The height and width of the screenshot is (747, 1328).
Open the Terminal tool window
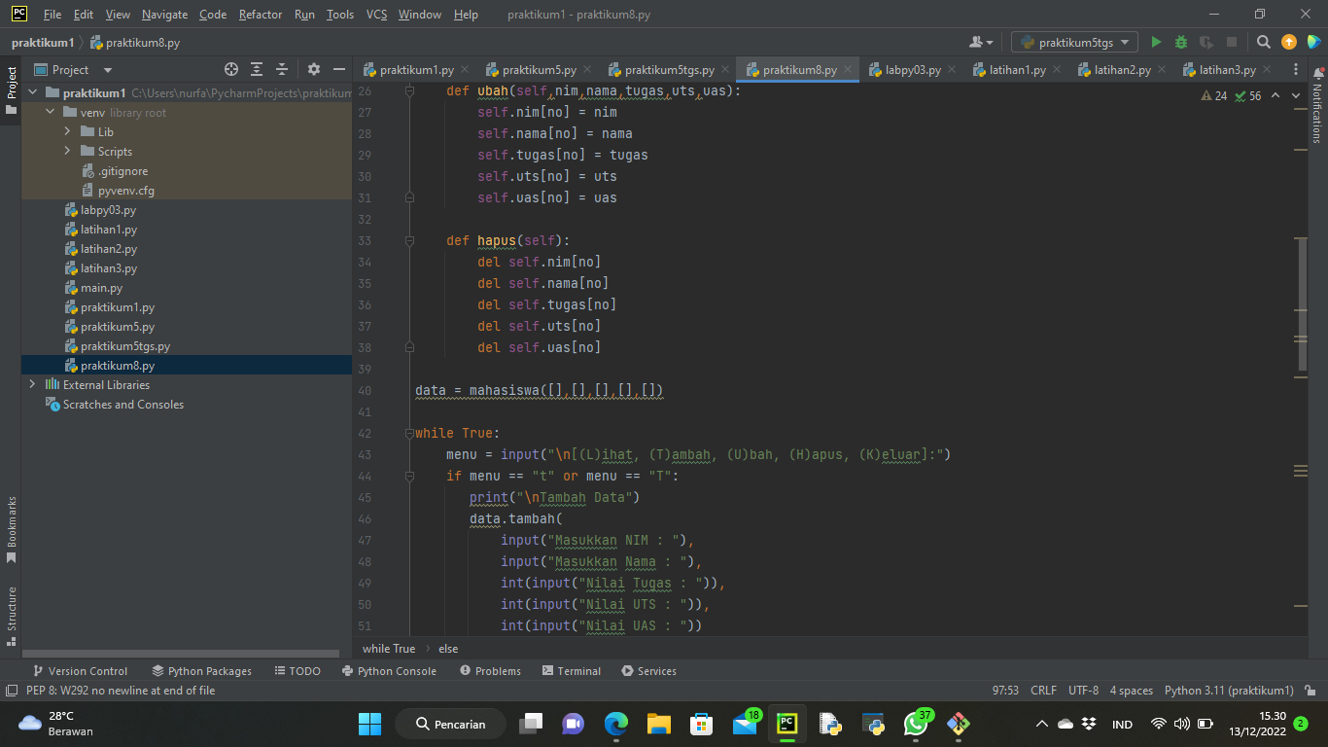coord(572,671)
